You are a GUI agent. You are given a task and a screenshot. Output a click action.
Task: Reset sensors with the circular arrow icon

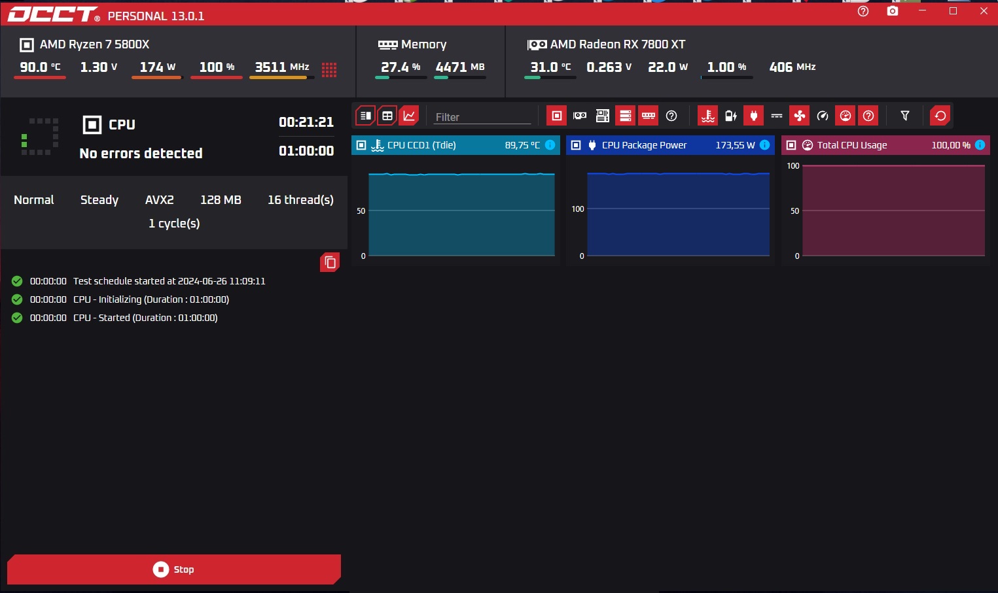pyautogui.click(x=940, y=116)
